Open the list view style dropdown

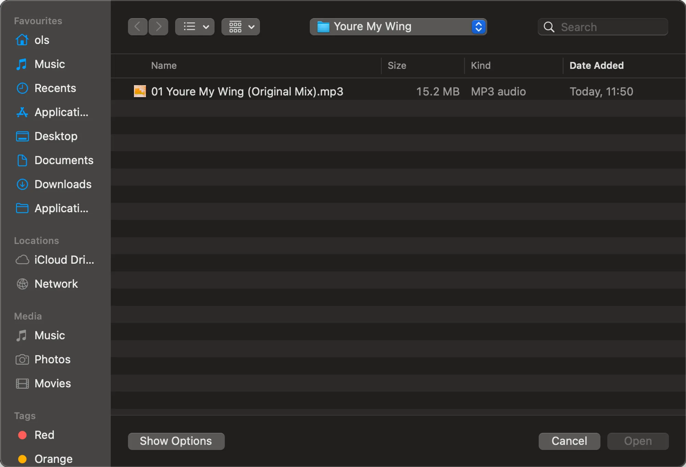point(194,27)
